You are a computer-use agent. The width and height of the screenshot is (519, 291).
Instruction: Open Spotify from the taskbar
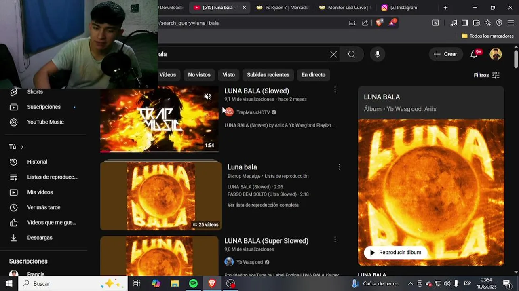pos(194,284)
